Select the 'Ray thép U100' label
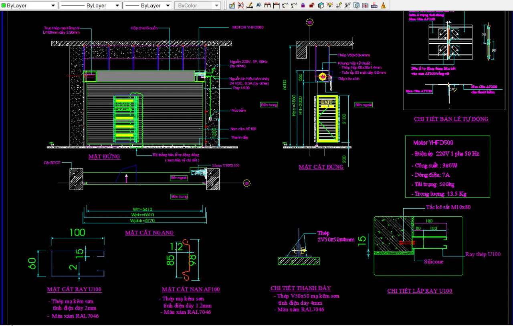The height and width of the screenshot is (326, 513). [483, 254]
